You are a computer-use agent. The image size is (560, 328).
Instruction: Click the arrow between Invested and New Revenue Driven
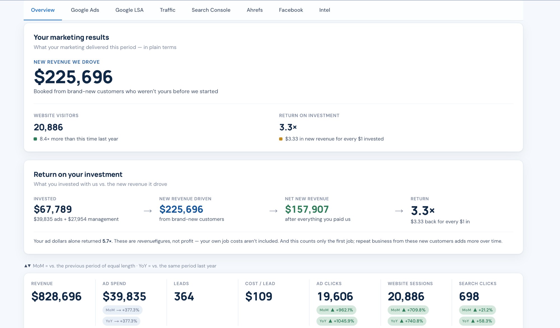[x=148, y=211]
